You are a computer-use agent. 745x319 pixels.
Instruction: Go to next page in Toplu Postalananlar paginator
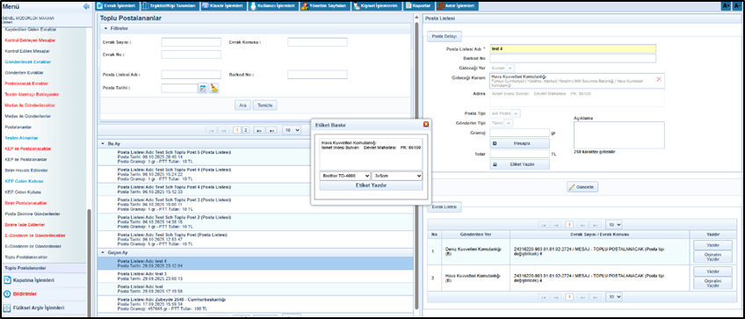coord(259,130)
